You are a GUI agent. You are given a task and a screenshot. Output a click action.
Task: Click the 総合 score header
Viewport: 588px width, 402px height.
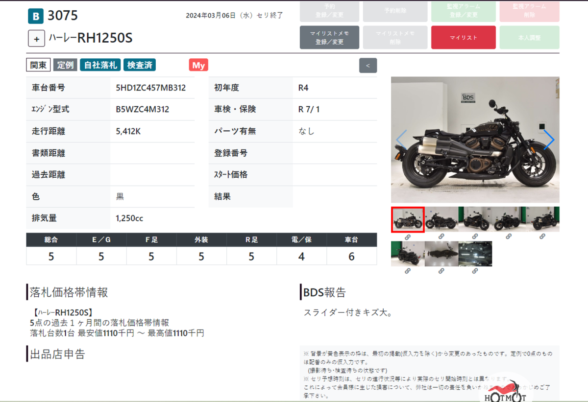(x=51, y=240)
